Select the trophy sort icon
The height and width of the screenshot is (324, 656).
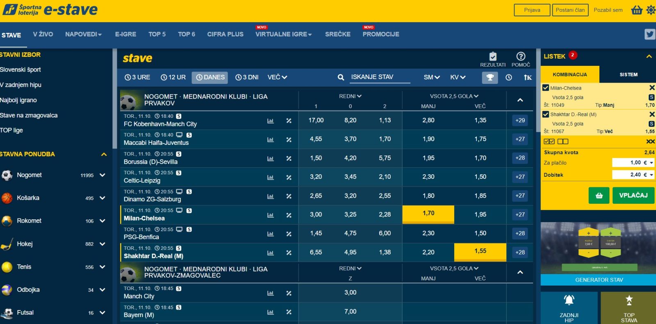click(490, 77)
